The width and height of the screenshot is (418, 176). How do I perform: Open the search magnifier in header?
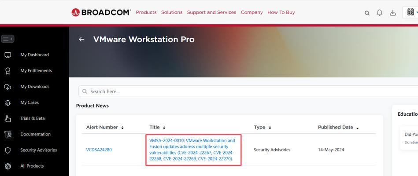click(367, 13)
